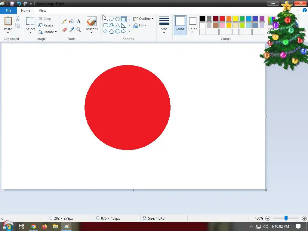This screenshot has width=308, height=231.
Task: Pick the yellow color swatch
Action: point(236,19)
